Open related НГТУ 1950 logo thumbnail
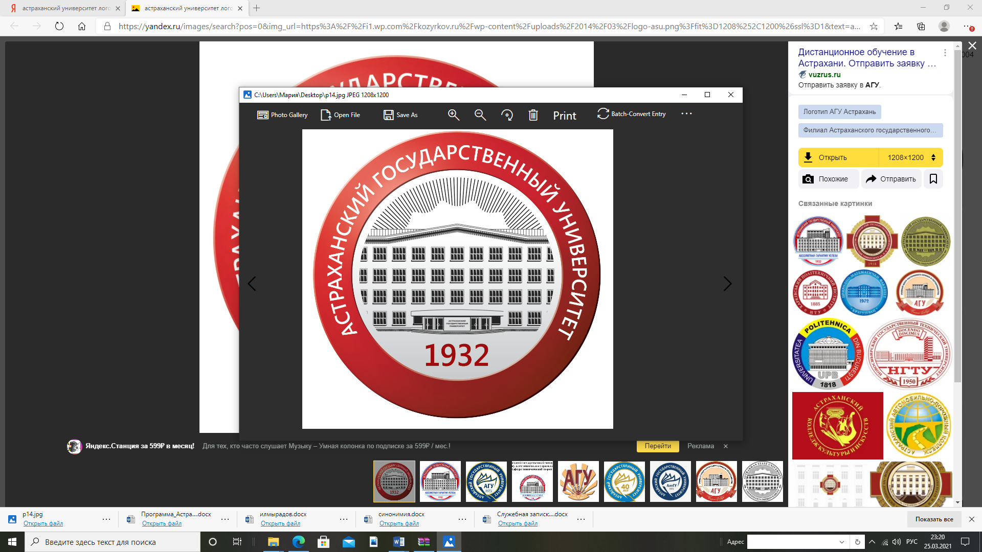The image size is (982, 552). (x=909, y=353)
